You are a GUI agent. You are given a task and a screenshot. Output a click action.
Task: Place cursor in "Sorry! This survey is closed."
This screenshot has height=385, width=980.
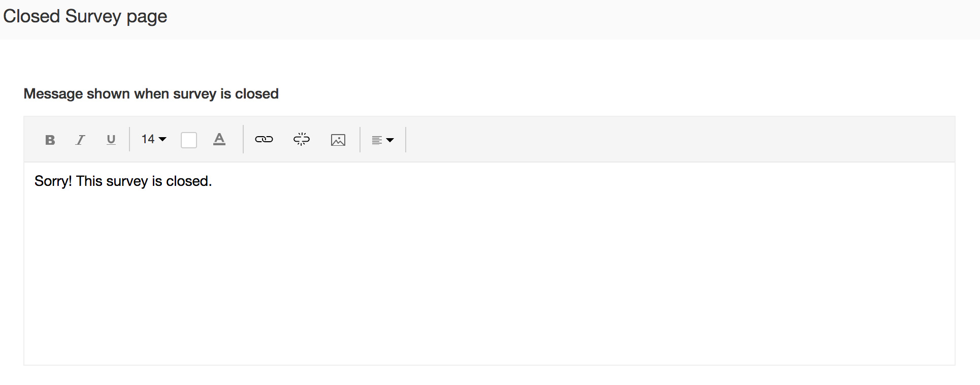(x=123, y=181)
